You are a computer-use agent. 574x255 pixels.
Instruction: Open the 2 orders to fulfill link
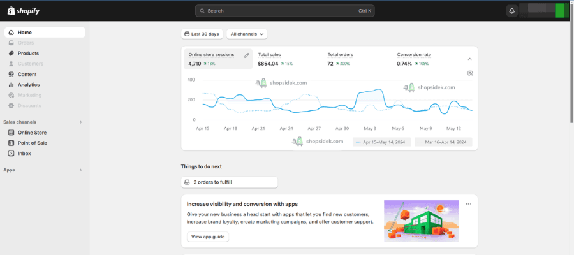point(229,182)
